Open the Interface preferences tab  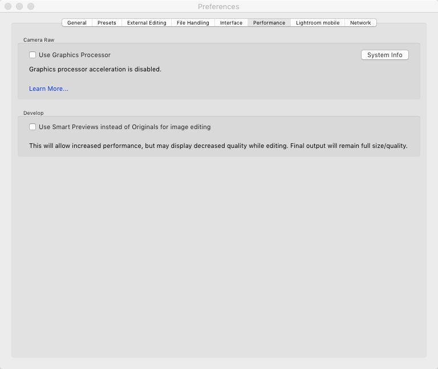click(x=231, y=23)
